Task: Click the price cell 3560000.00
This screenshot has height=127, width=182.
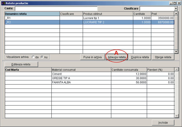Action: coord(163,18)
